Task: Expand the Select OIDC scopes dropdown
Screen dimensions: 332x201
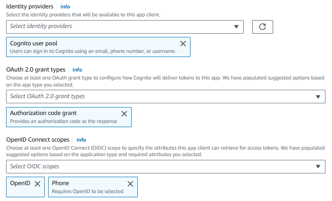Action: pyautogui.click(x=166, y=166)
